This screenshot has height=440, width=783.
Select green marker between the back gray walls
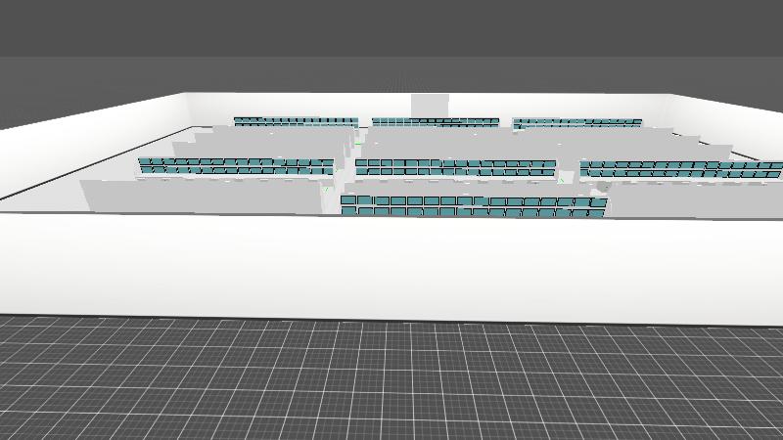click(358, 144)
